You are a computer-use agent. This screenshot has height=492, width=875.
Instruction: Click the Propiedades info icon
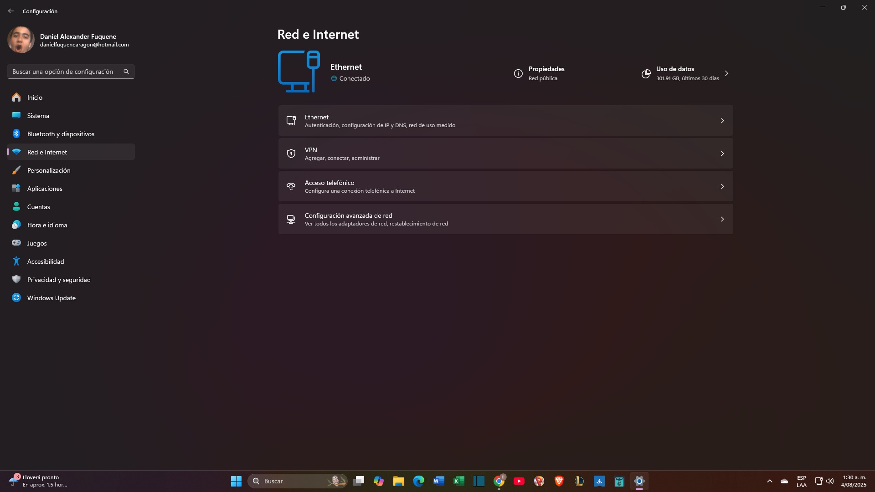coord(518,73)
